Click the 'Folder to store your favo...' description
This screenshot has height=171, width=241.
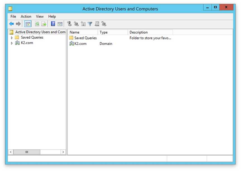[150, 38]
